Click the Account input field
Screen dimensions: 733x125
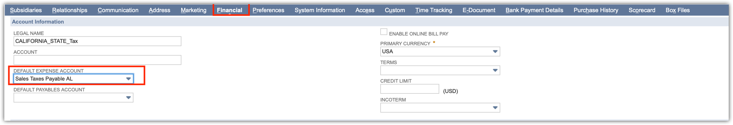[x=97, y=60]
